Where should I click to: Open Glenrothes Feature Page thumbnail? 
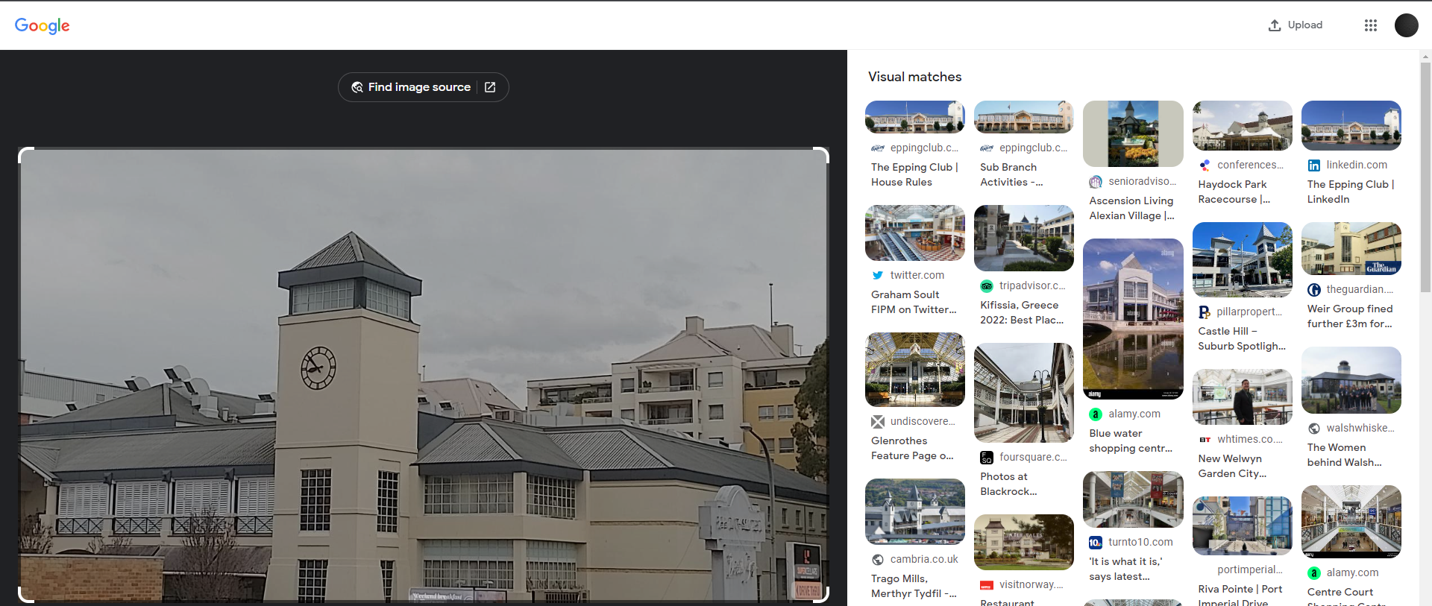(x=915, y=370)
